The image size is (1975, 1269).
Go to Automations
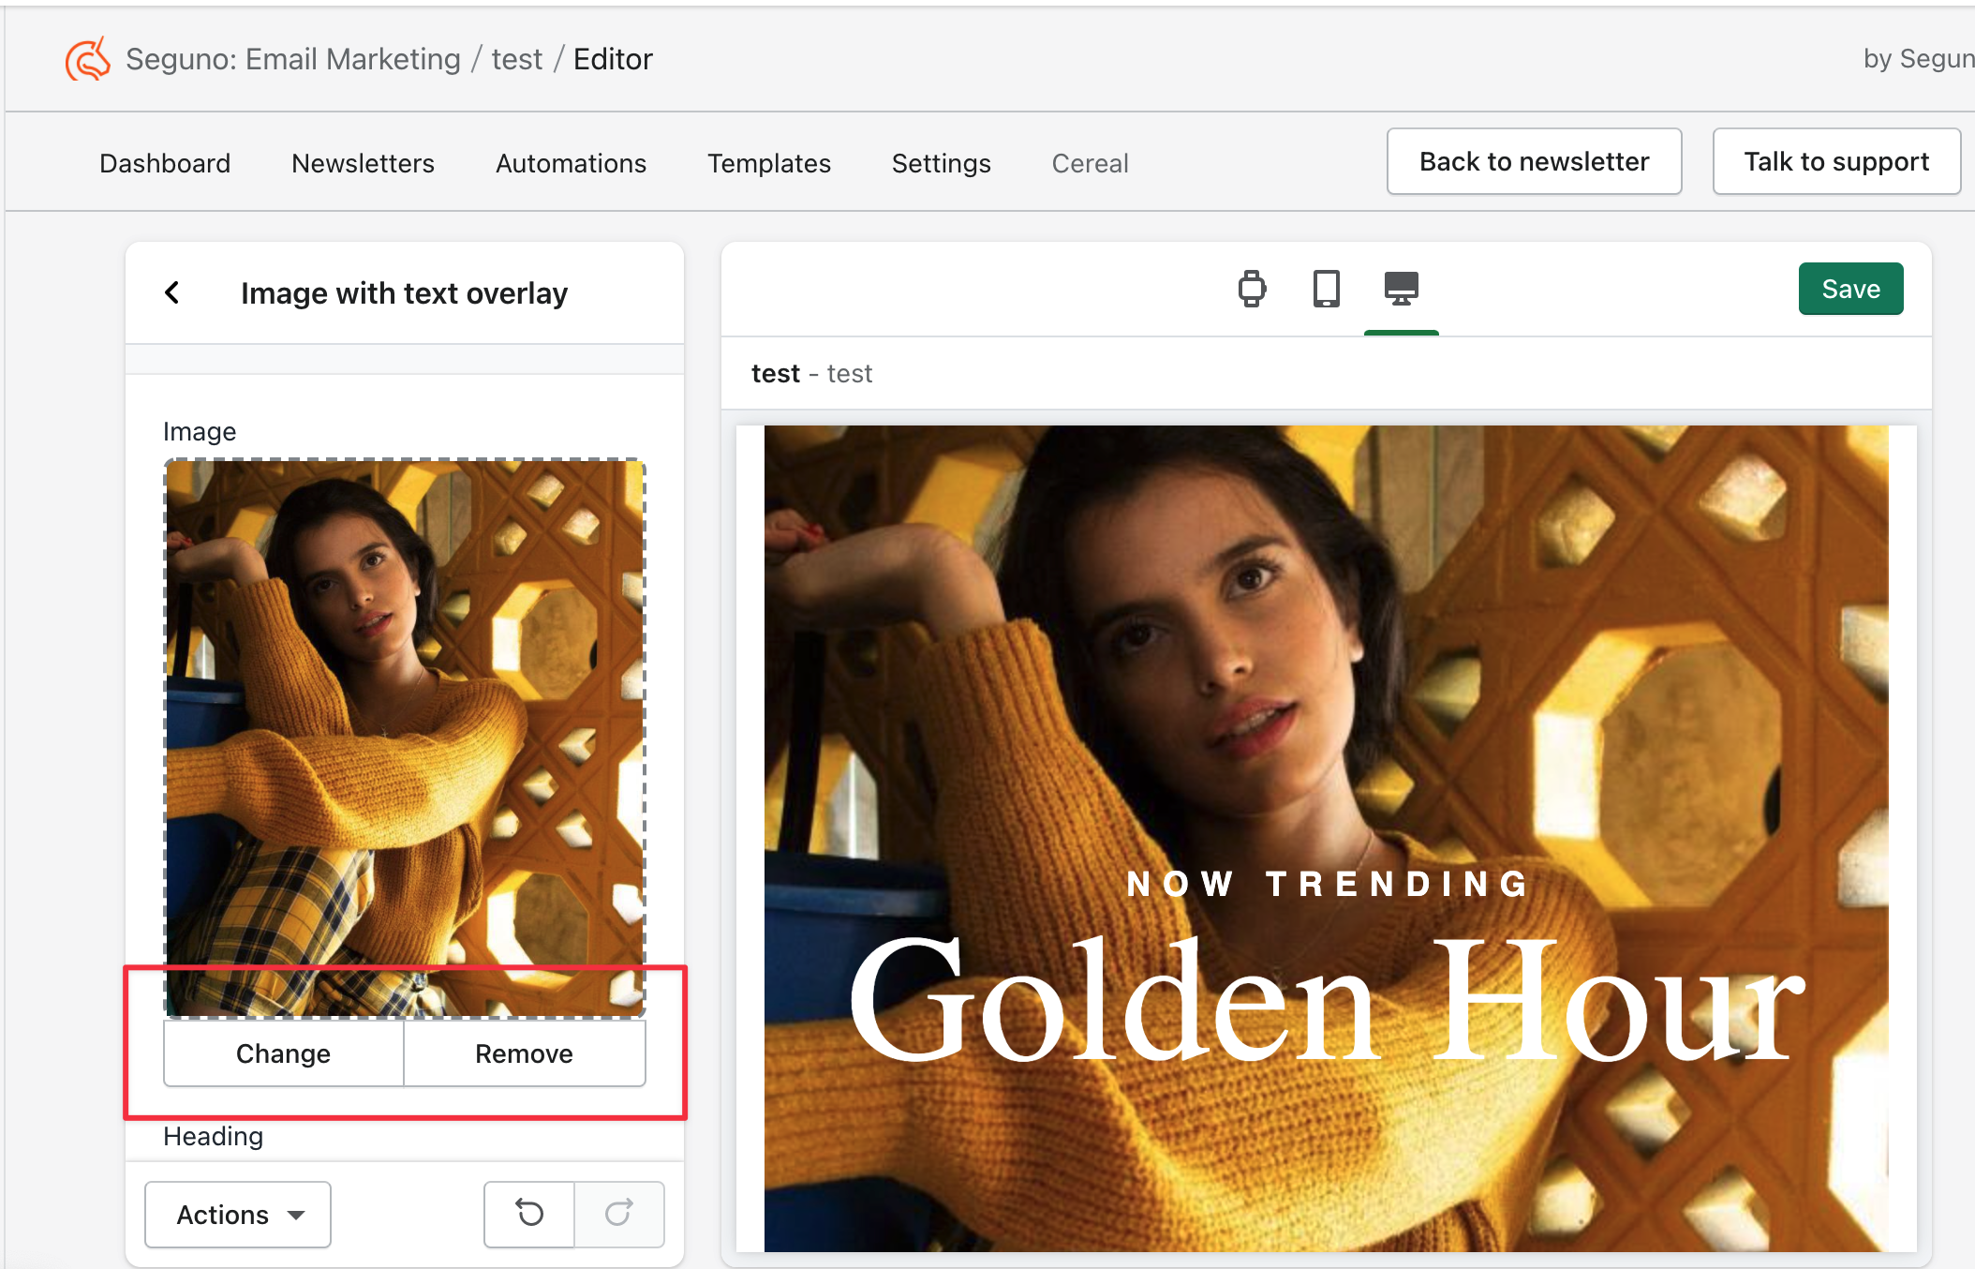572,163
